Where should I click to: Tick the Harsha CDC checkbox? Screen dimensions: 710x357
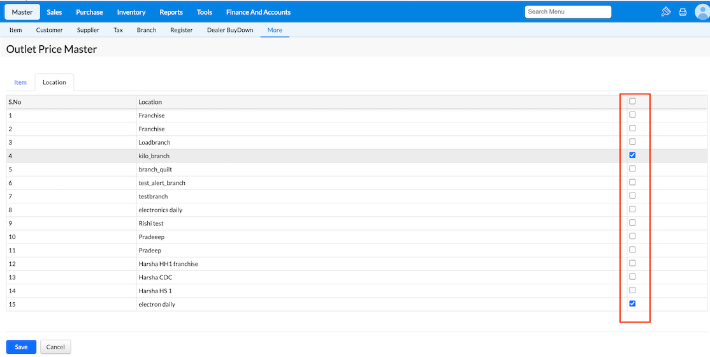(x=633, y=277)
